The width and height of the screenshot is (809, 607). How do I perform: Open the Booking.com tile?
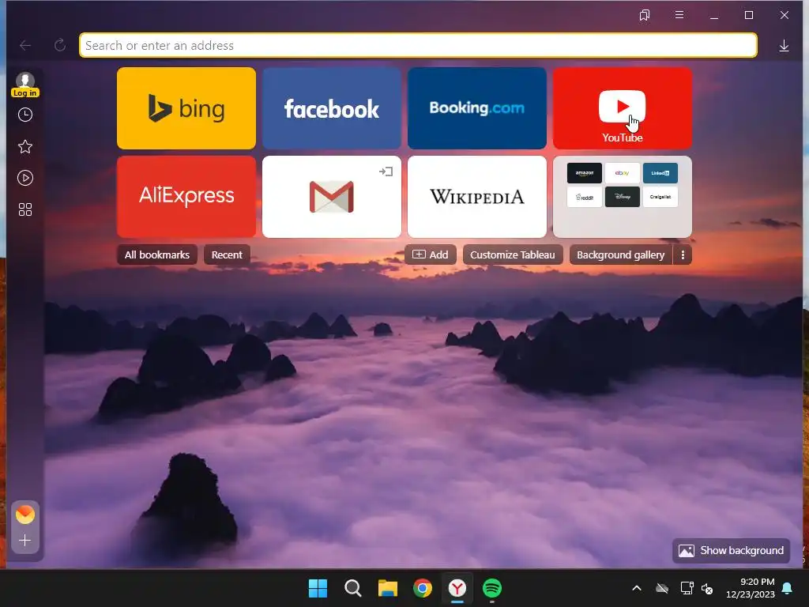pyautogui.click(x=476, y=108)
